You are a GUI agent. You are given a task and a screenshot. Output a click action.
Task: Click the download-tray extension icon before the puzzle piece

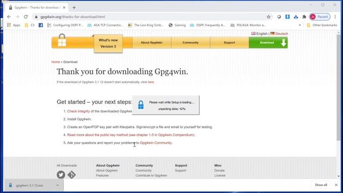click(296, 17)
